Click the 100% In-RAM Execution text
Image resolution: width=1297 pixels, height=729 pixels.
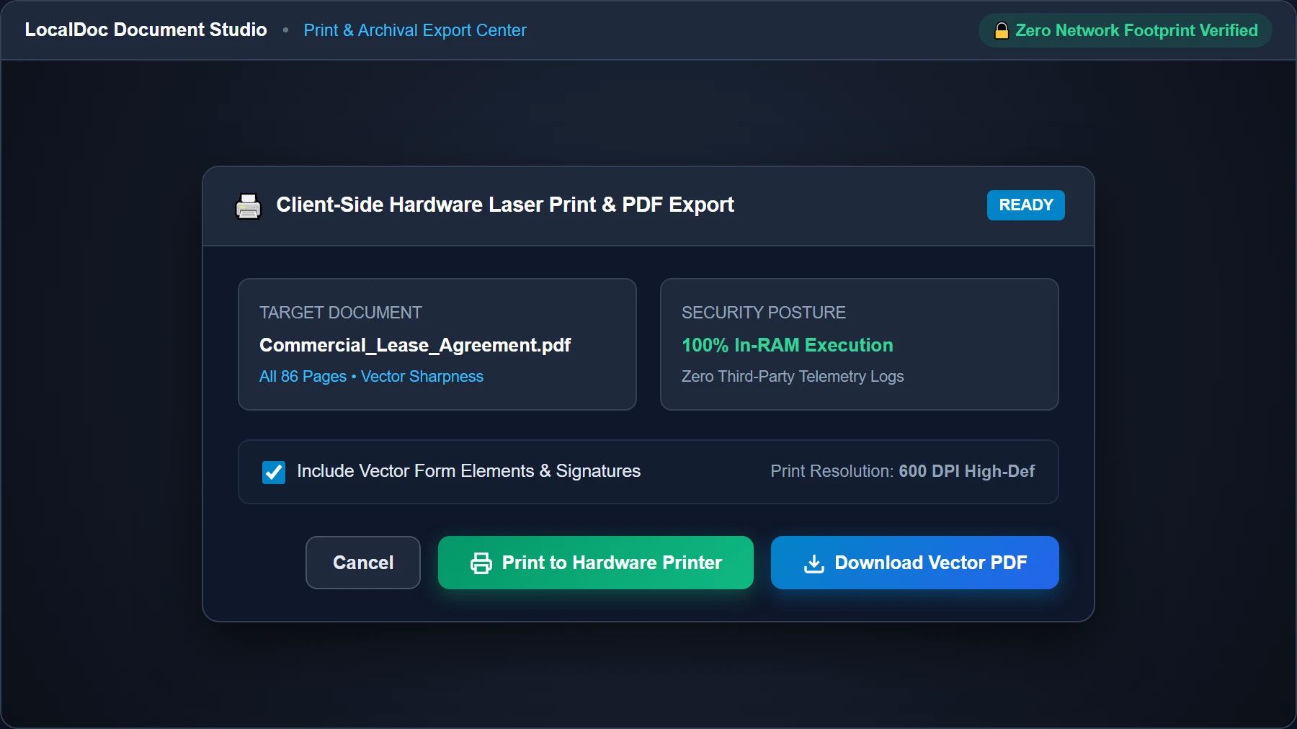(788, 345)
